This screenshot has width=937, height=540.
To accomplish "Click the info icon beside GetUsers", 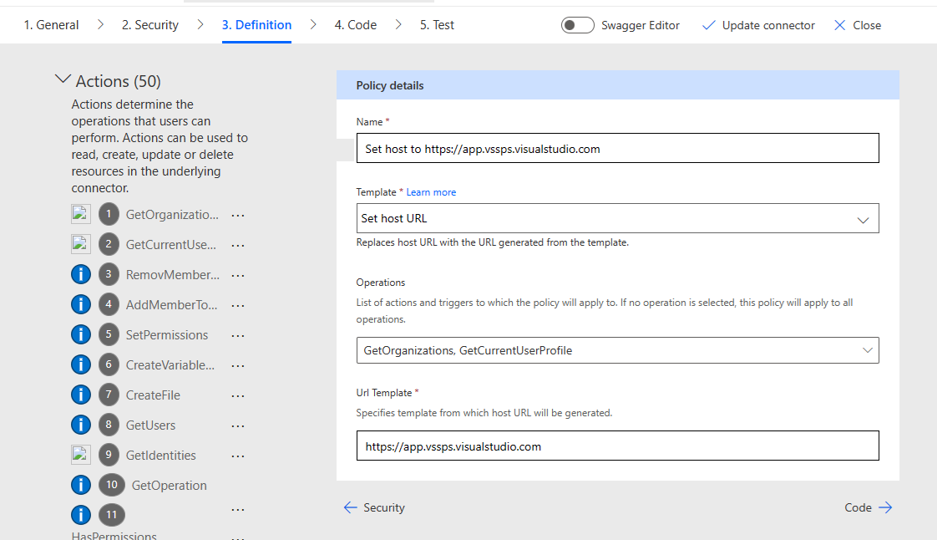I will tap(81, 425).
